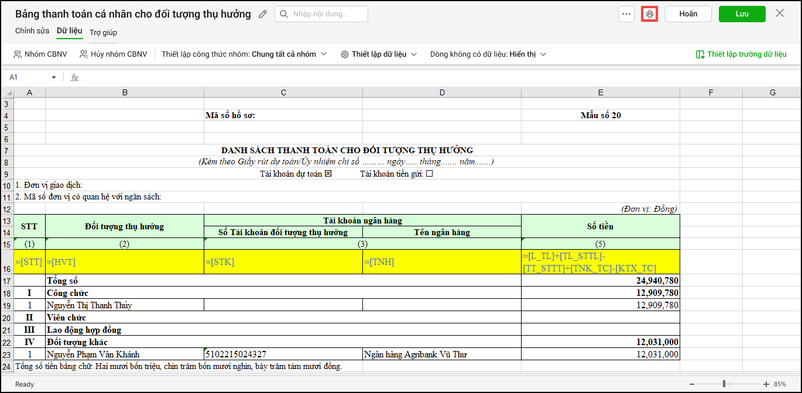Viewport: 802px width, 393px height.
Task: Open the cell name box dropdown
Action: pos(54,77)
